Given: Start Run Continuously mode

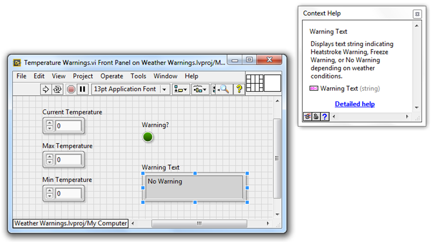Looking at the screenshot, I should pos(57,89).
